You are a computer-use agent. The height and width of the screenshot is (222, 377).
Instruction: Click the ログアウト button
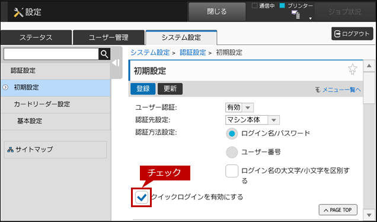pyautogui.click(x=352, y=34)
